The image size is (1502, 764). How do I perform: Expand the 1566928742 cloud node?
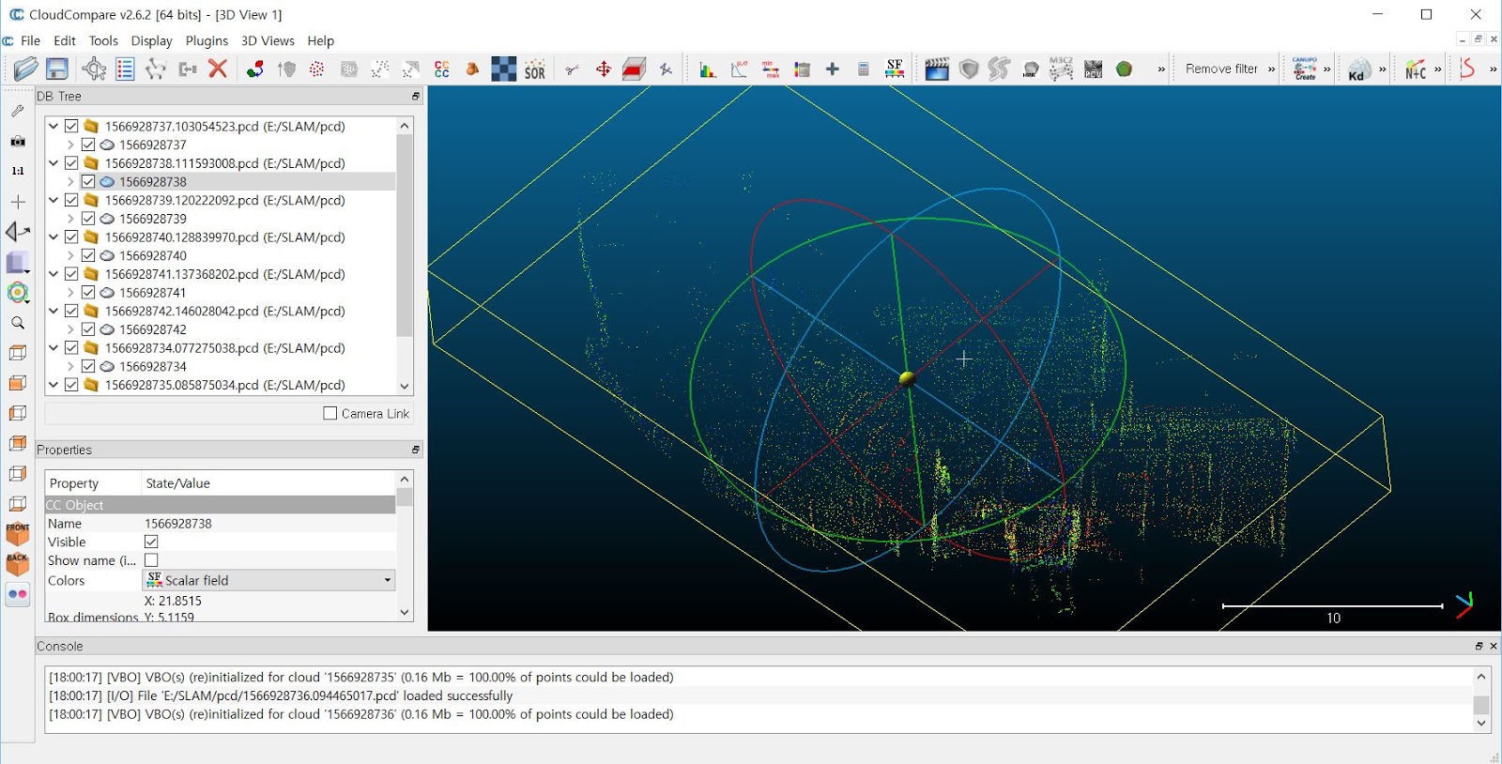pos(70,329)
